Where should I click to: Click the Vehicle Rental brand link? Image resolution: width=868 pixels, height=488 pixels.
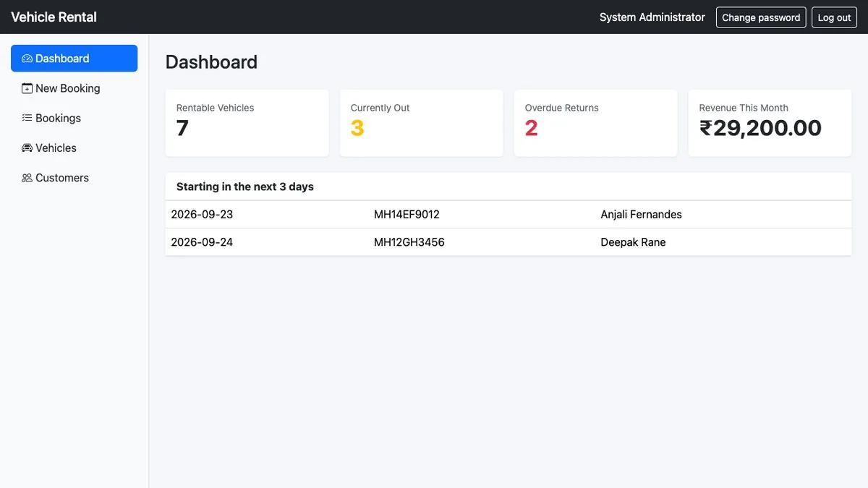pos(54,17)
